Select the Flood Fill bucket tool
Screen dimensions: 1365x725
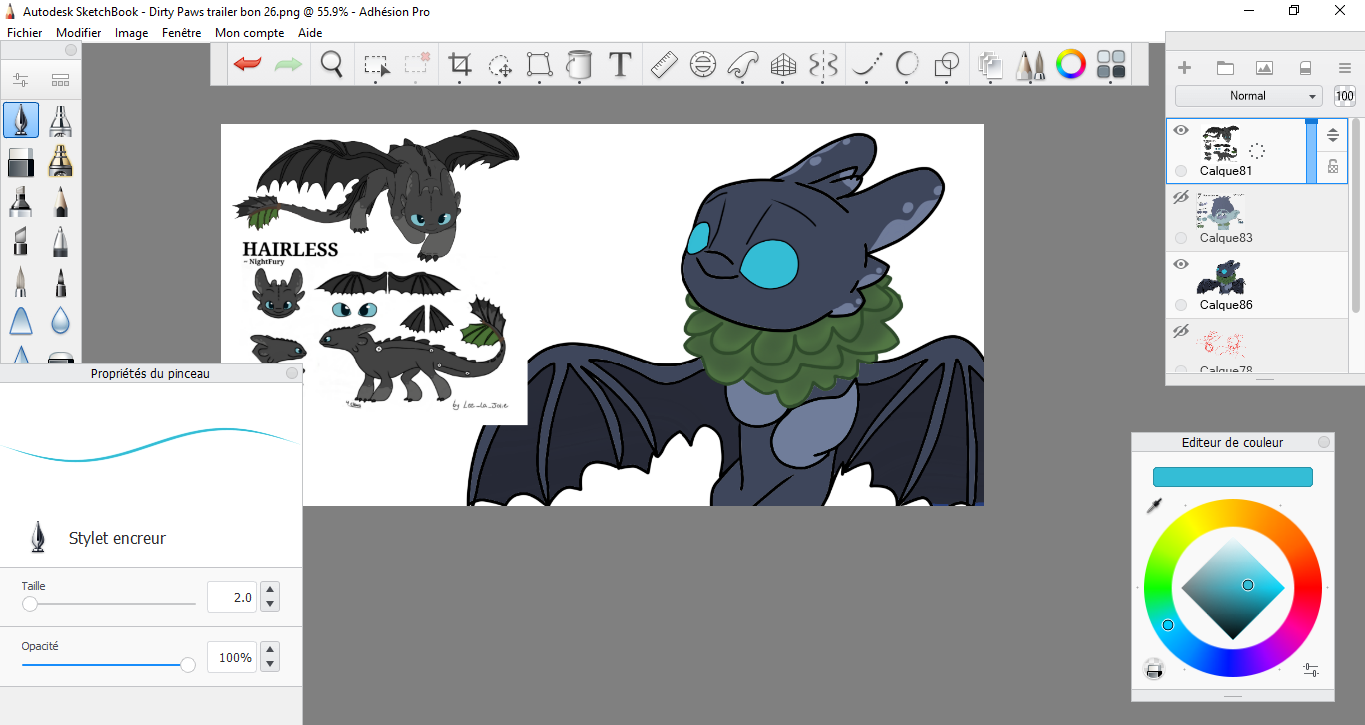[x=578, y=65]
